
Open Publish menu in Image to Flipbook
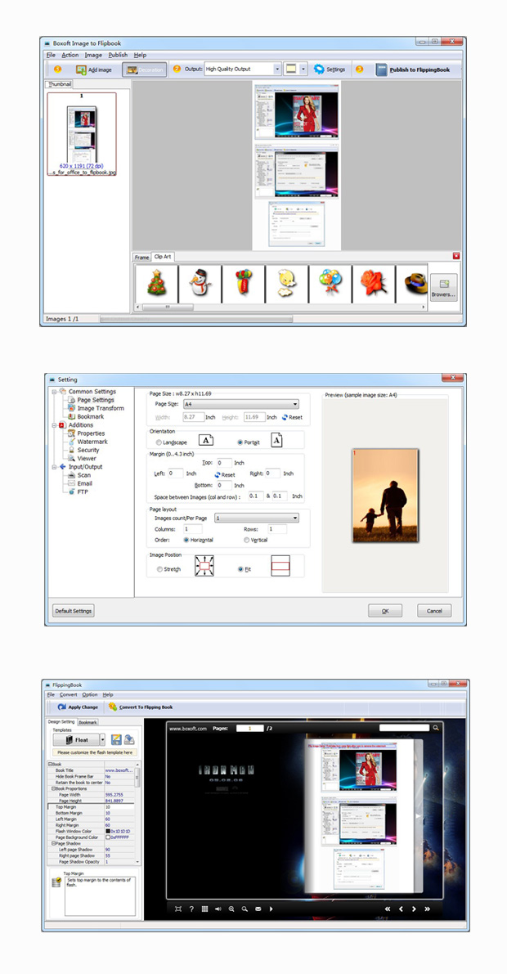(118, 55)
